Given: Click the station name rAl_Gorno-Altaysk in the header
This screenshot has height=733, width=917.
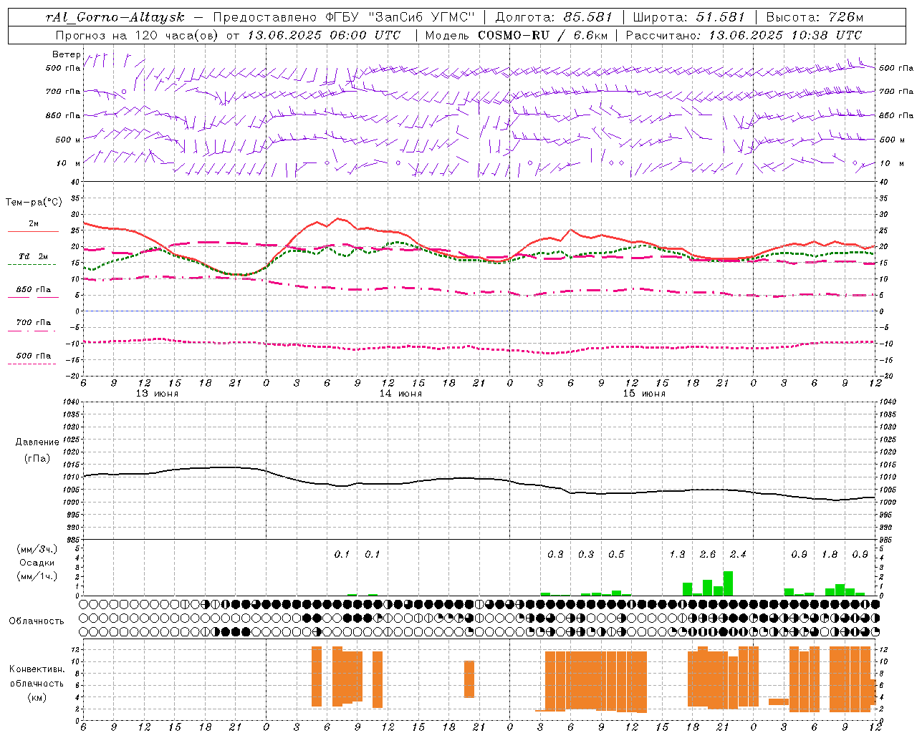Looking at the screenshot, I should pyautogui.click(x=115, y=17).
